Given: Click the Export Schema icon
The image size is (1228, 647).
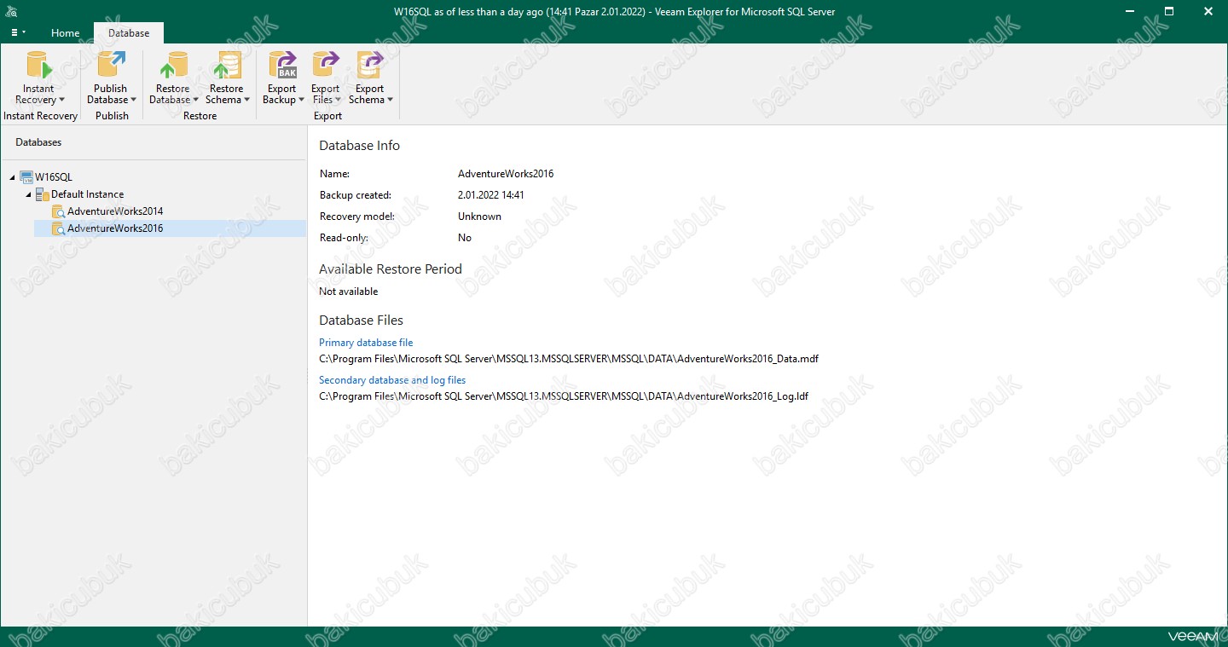Looking at the screenshot, I should click(x=370, y=65).
